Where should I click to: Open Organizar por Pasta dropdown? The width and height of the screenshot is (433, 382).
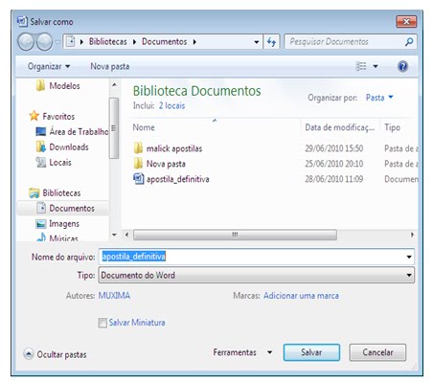(x=379, y=98)
